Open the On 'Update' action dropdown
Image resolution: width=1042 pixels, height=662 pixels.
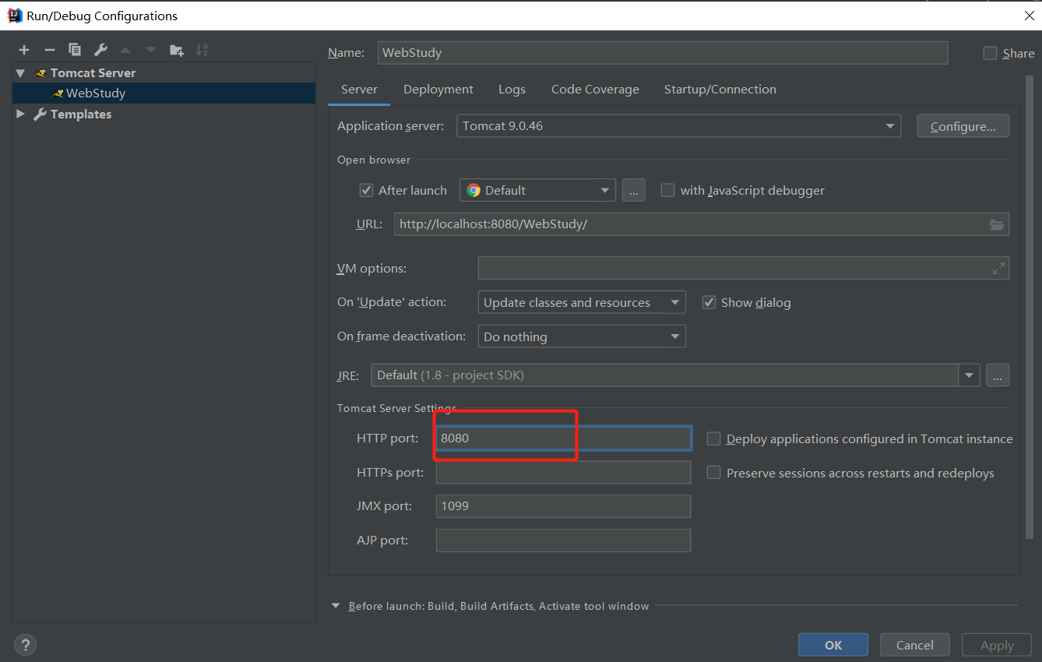(x=582, y=302)
